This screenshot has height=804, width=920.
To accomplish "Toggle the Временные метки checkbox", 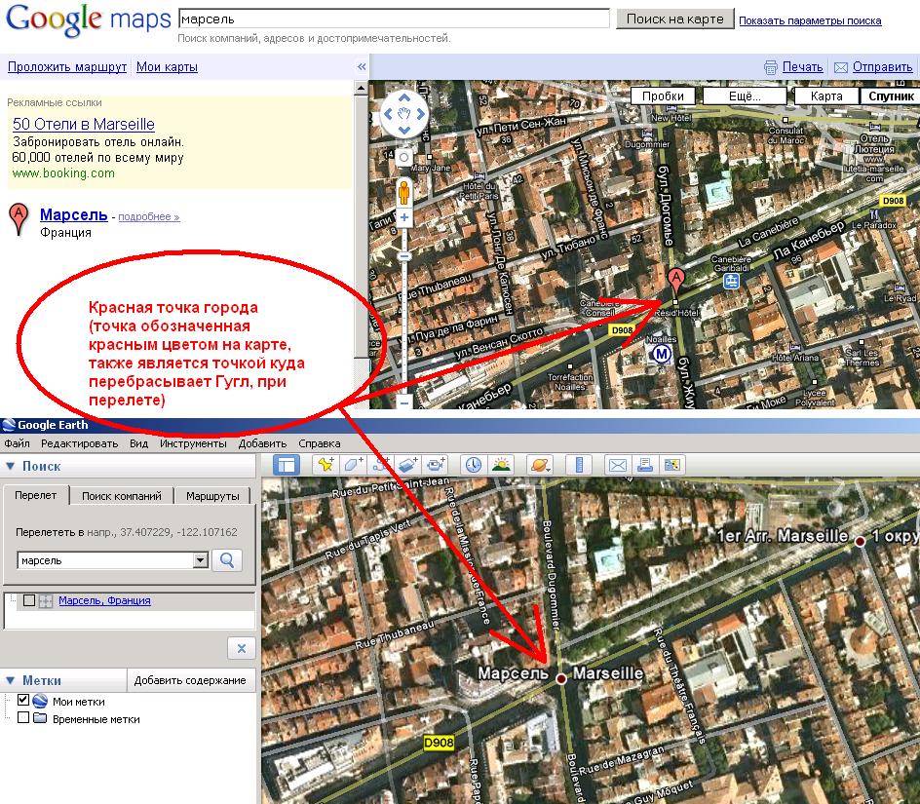I will pos(23,717).
